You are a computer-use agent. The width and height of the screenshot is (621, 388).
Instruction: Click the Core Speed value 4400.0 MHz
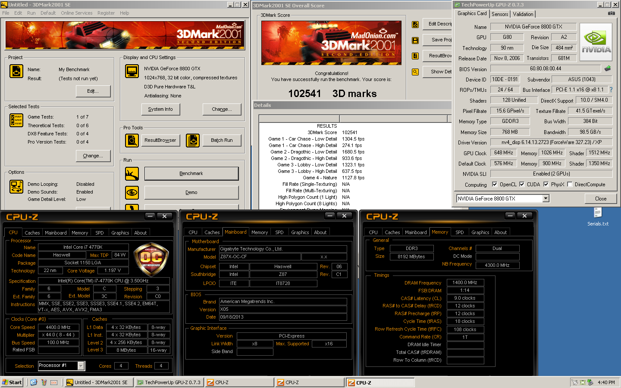pos(59,327)
